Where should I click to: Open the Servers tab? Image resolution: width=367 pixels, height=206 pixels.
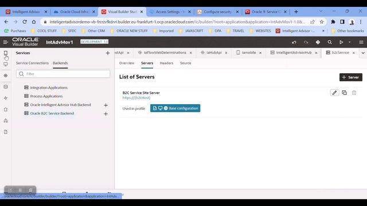click(147, 63)
